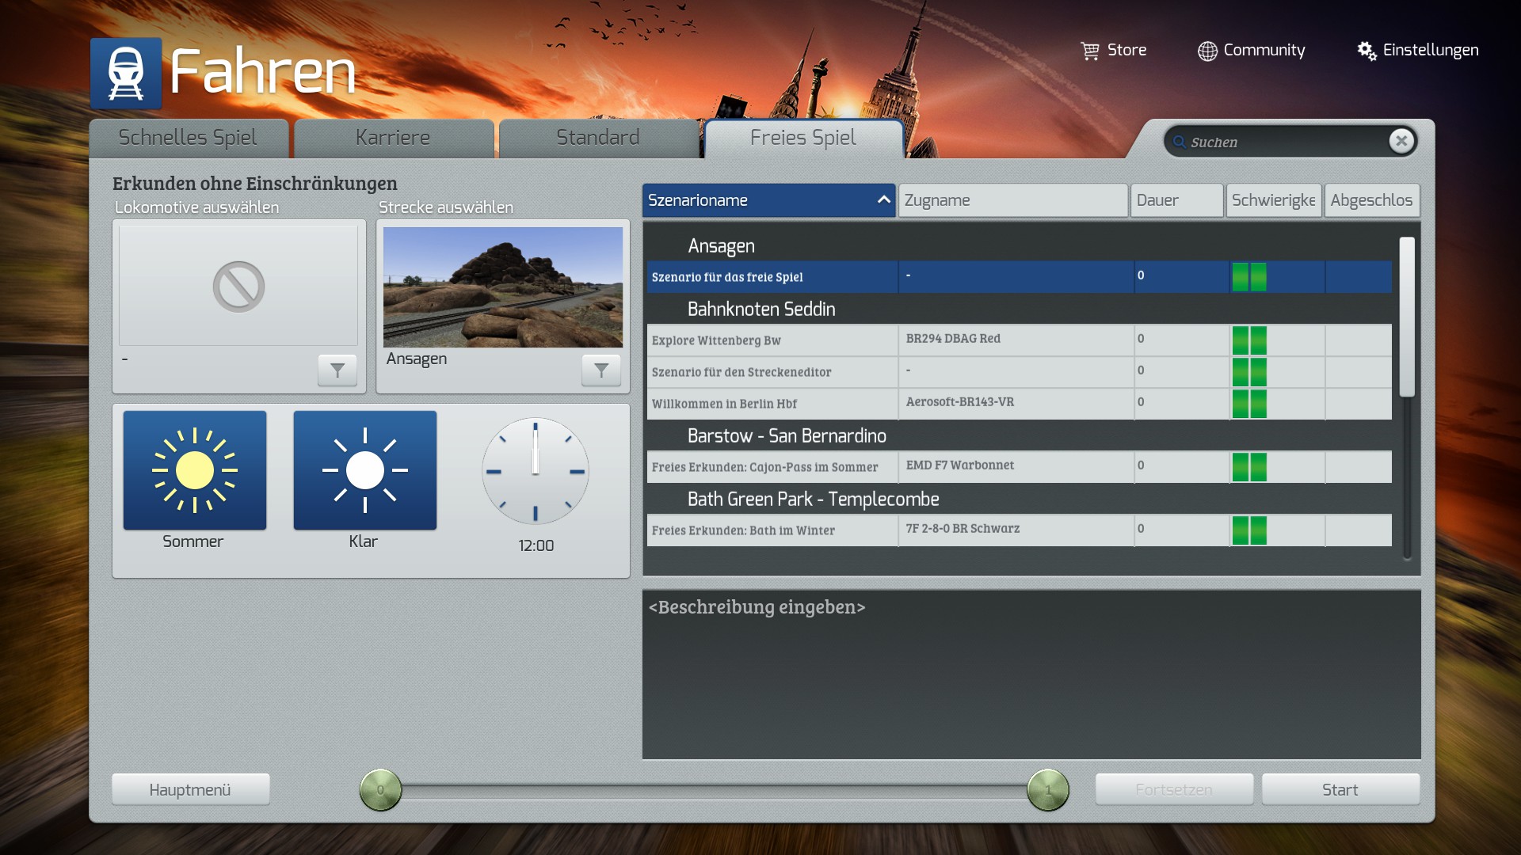Return via Hauptmenü button
This screenshot has height=855, width=1521.
tap(190, 789)
